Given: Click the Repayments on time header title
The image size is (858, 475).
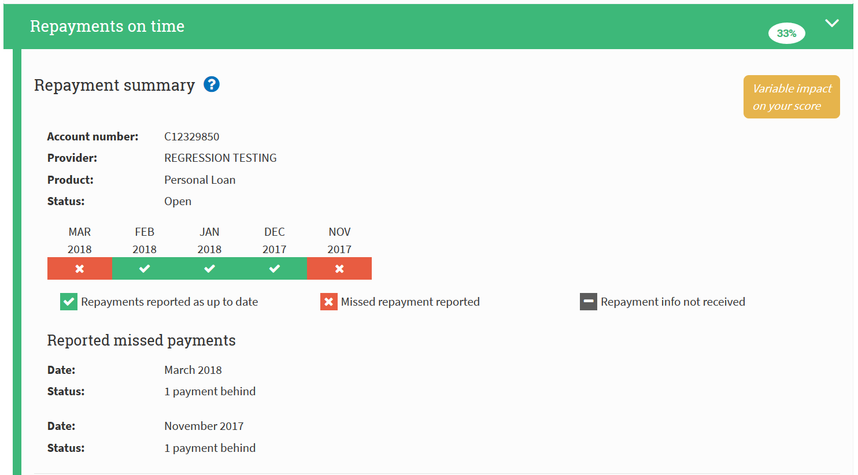Looking at the screenshot, I should [x=107, y=27].
